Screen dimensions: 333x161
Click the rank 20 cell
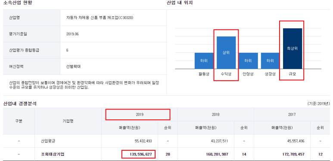(x=168, y=154)
